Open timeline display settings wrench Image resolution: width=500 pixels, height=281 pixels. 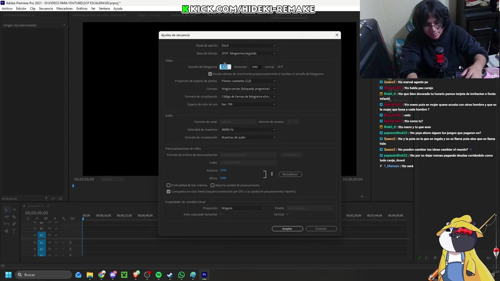(x=64, y=219)
